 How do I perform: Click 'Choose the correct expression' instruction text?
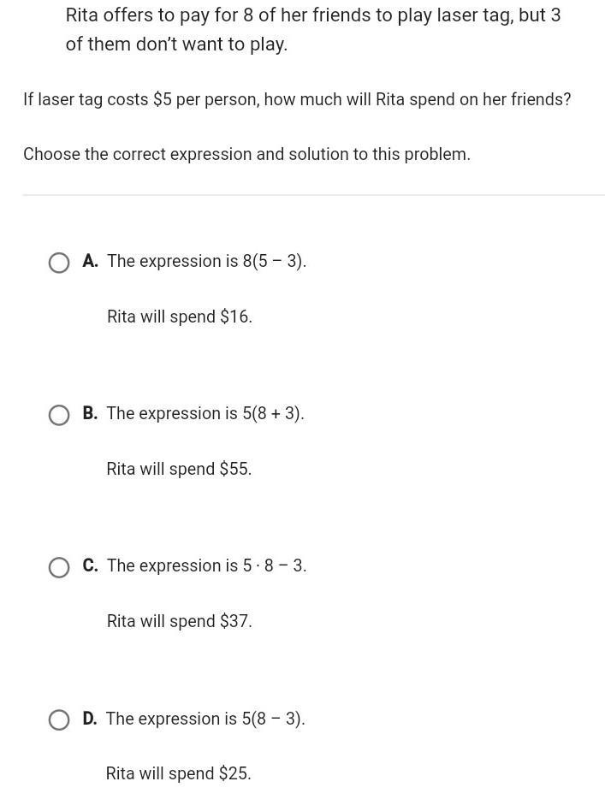[x=246, y=155]
